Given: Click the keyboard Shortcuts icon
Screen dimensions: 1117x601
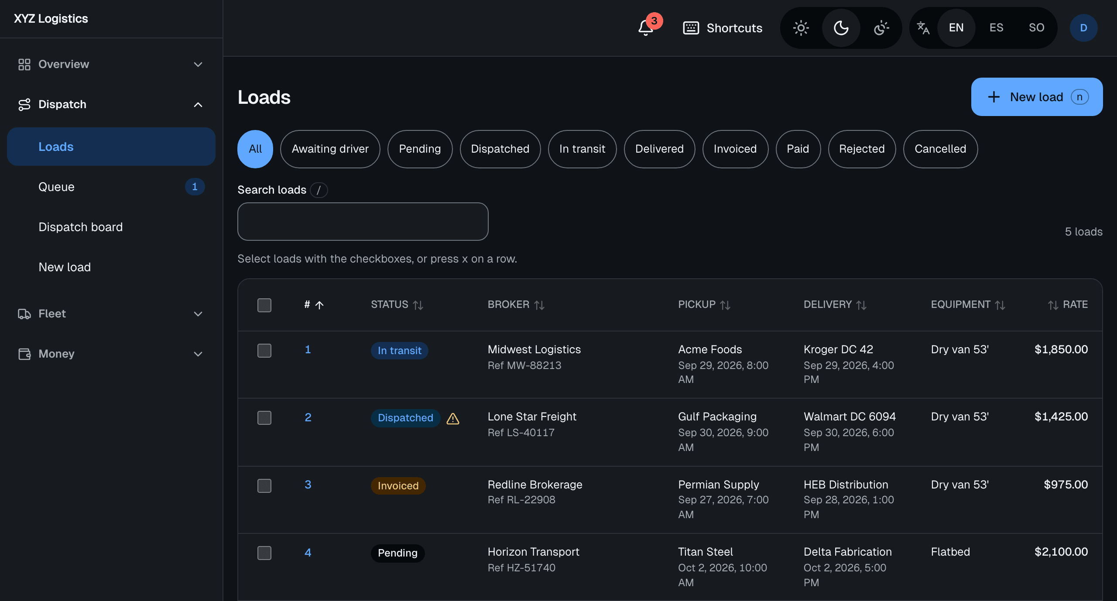Looking at the screenshot, I should (691, 28).
